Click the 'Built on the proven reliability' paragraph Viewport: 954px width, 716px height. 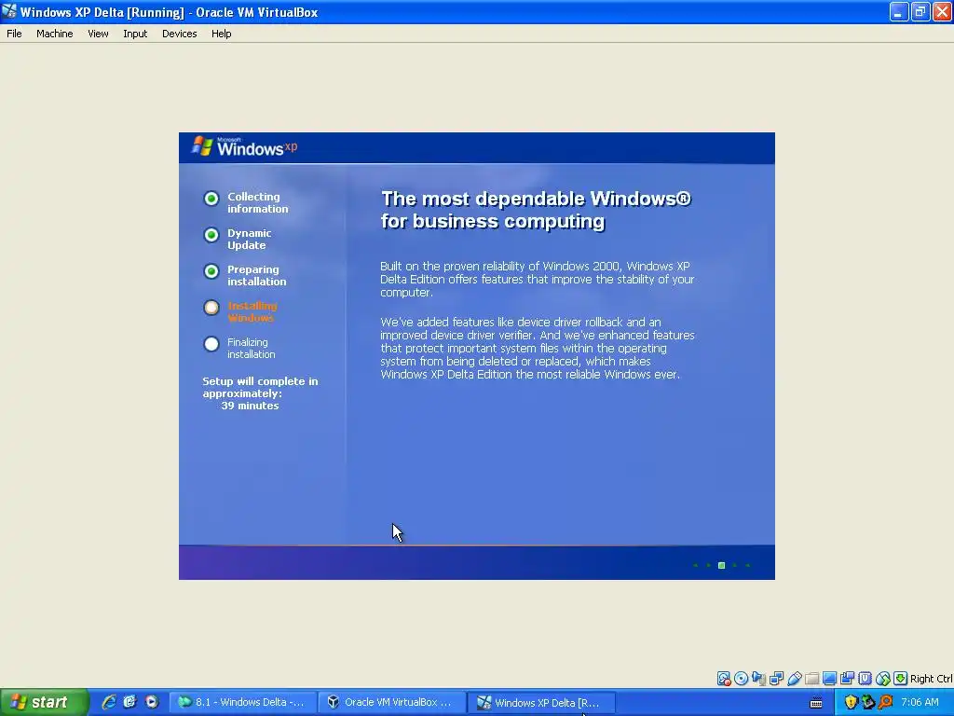click(x=538, y=280)
